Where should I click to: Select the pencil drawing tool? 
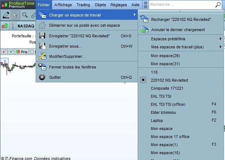point(6,15)
